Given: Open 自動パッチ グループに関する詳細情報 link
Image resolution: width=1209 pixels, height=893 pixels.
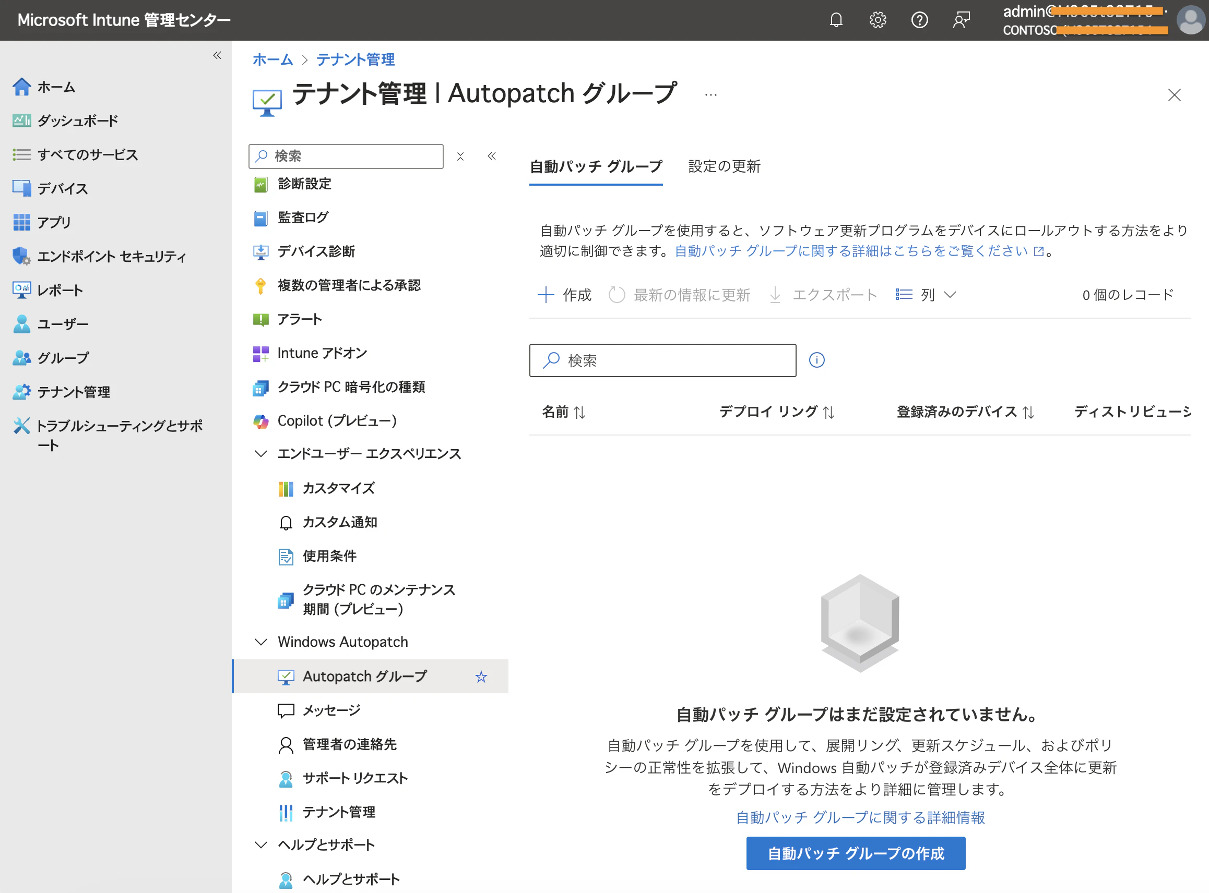Looking at the screenshot, I should (x=860, y=818).
